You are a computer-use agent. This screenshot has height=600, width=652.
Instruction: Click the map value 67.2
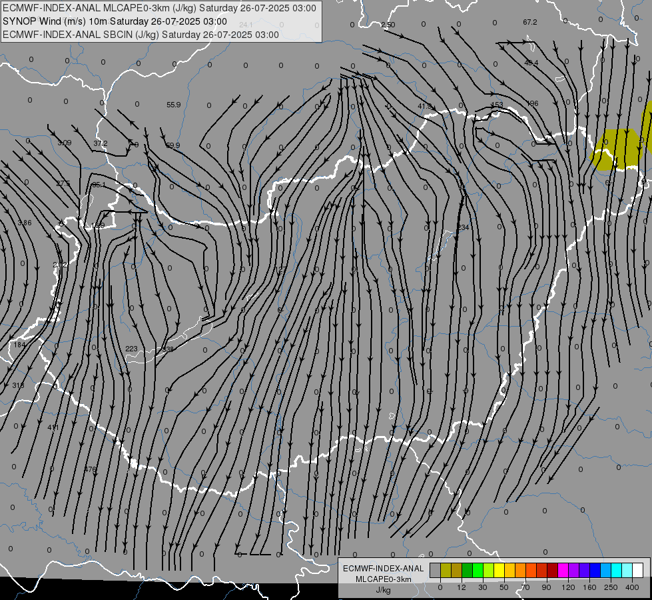tap(529, 22)
